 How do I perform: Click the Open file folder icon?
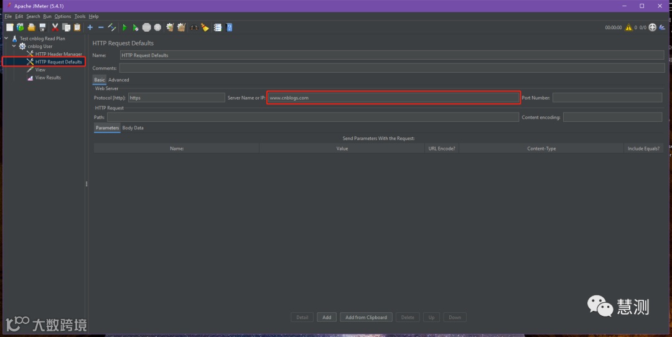click(31, 27)
